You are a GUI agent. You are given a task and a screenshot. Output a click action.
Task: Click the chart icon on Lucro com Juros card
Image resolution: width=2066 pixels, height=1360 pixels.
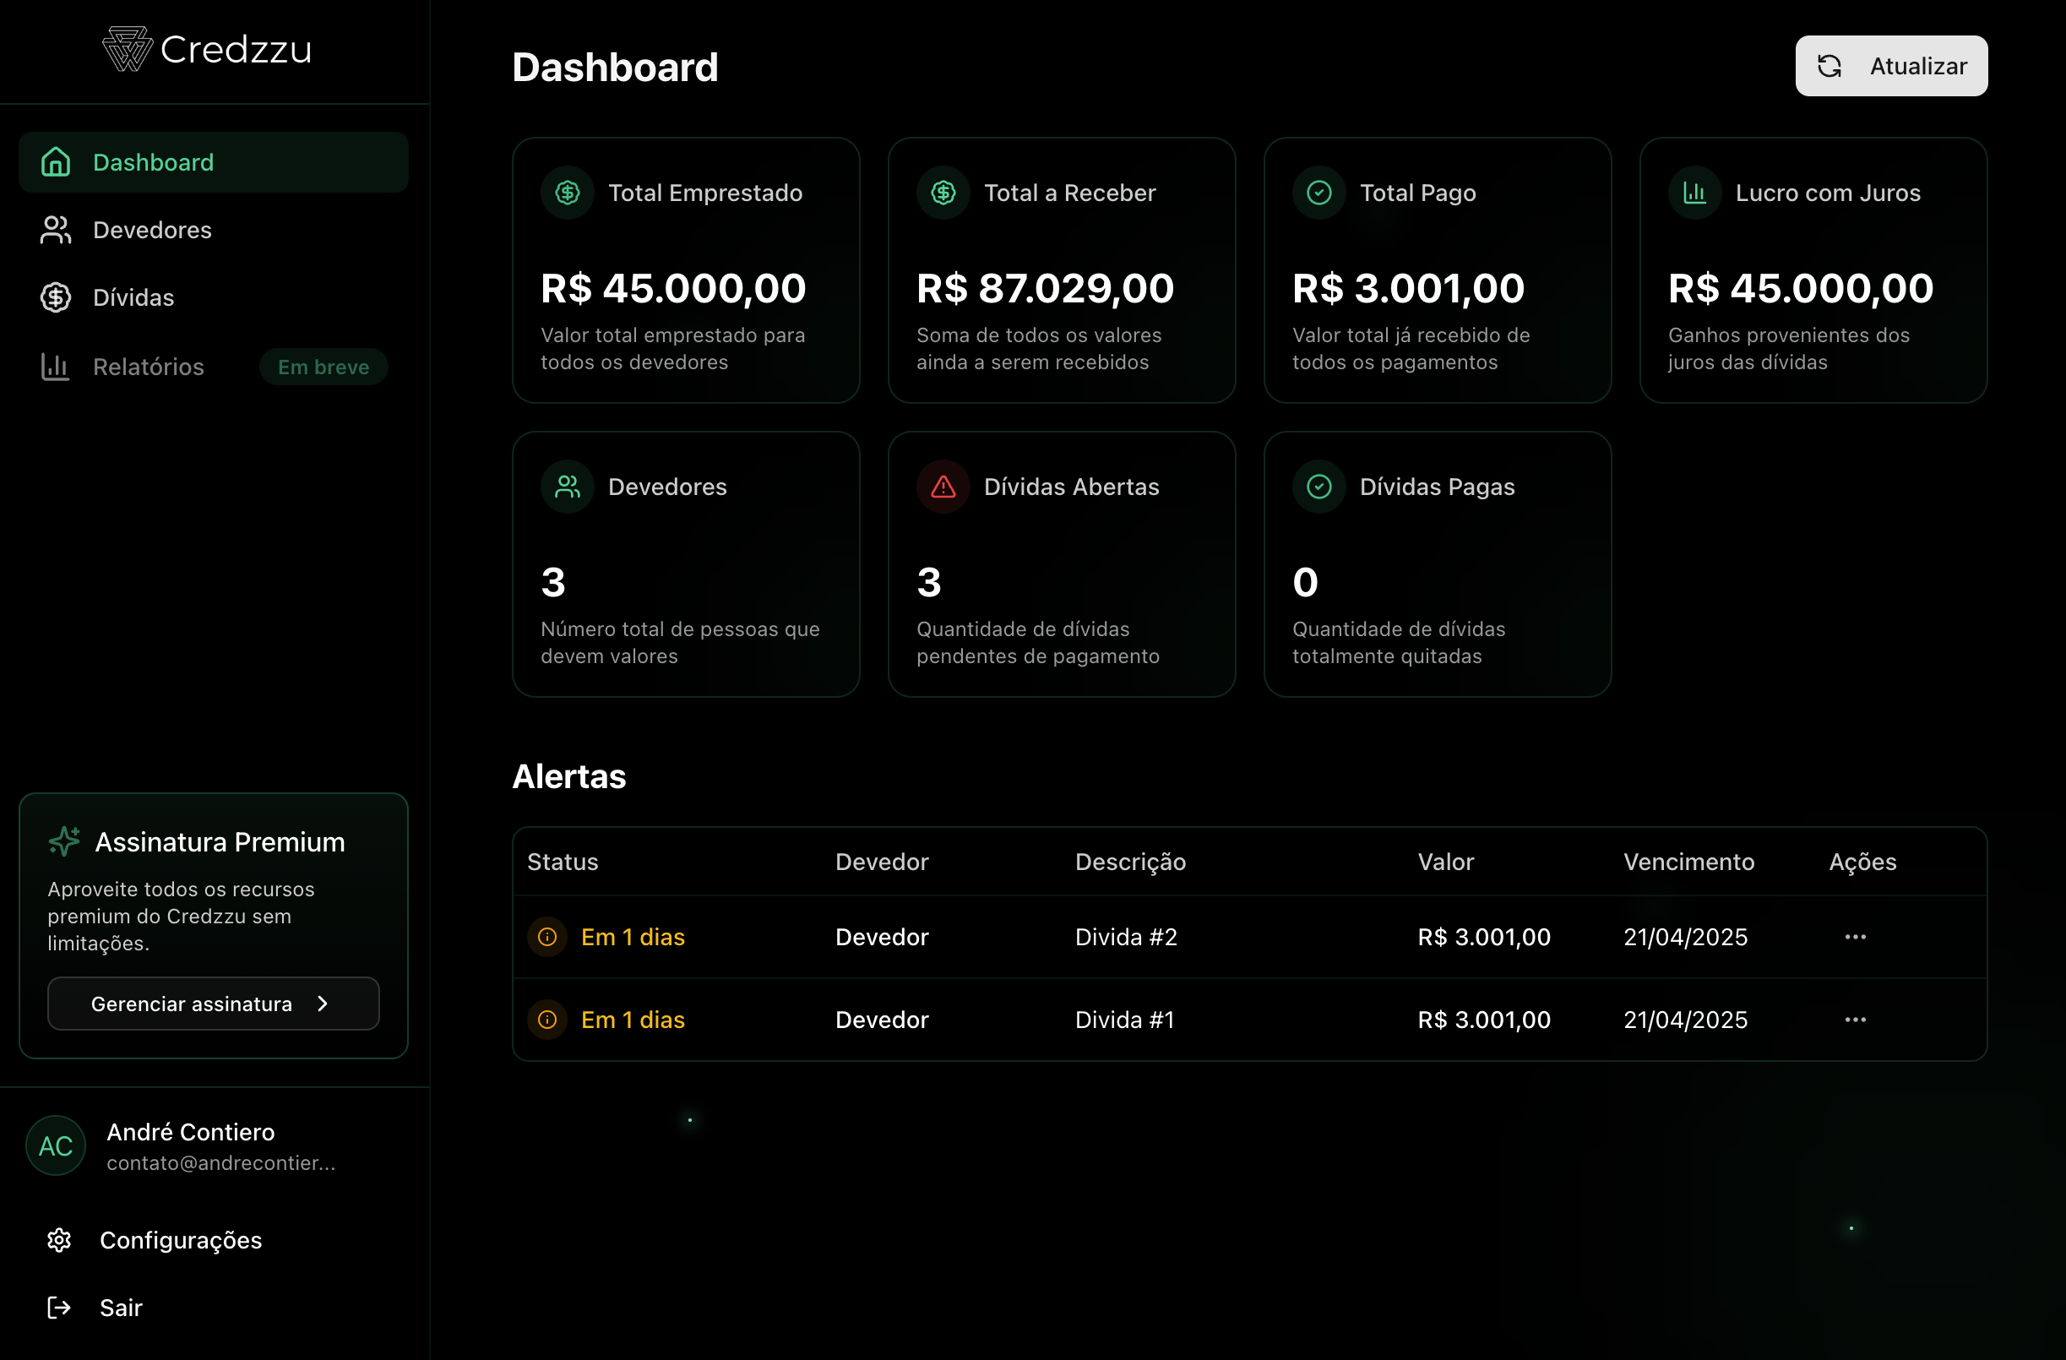click(x=1694, y=193)
